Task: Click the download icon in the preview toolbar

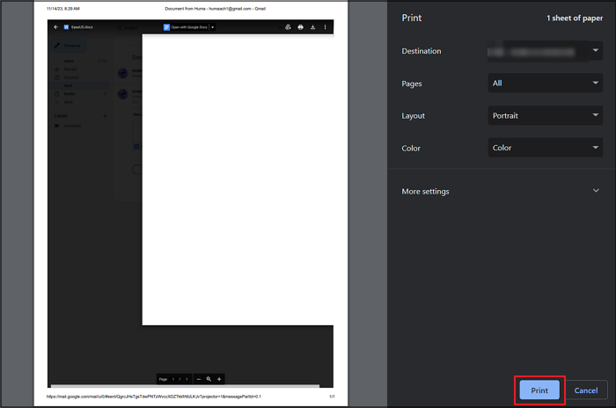Action: (x=312, y=27)
